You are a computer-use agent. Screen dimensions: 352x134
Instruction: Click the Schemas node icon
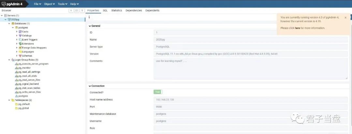coord(20,56)
